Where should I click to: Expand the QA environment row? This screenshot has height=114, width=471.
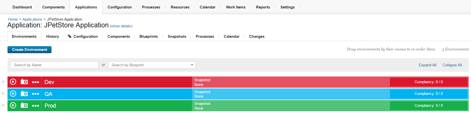click(x=3, y=93)
